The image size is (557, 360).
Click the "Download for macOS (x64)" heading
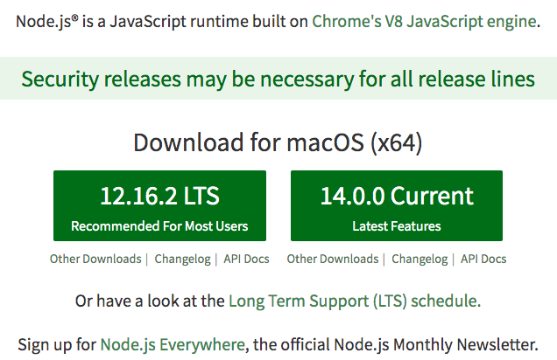(278, 144)
